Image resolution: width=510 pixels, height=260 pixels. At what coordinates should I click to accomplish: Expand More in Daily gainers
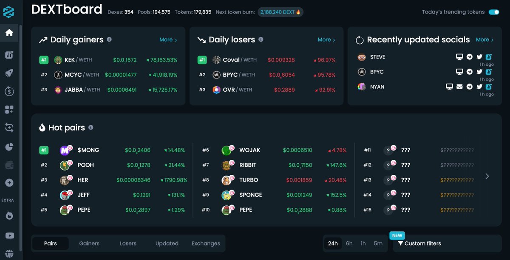click(x=168, y=39)
